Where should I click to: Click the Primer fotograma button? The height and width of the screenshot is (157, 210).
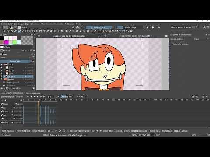tap(23, 131)
